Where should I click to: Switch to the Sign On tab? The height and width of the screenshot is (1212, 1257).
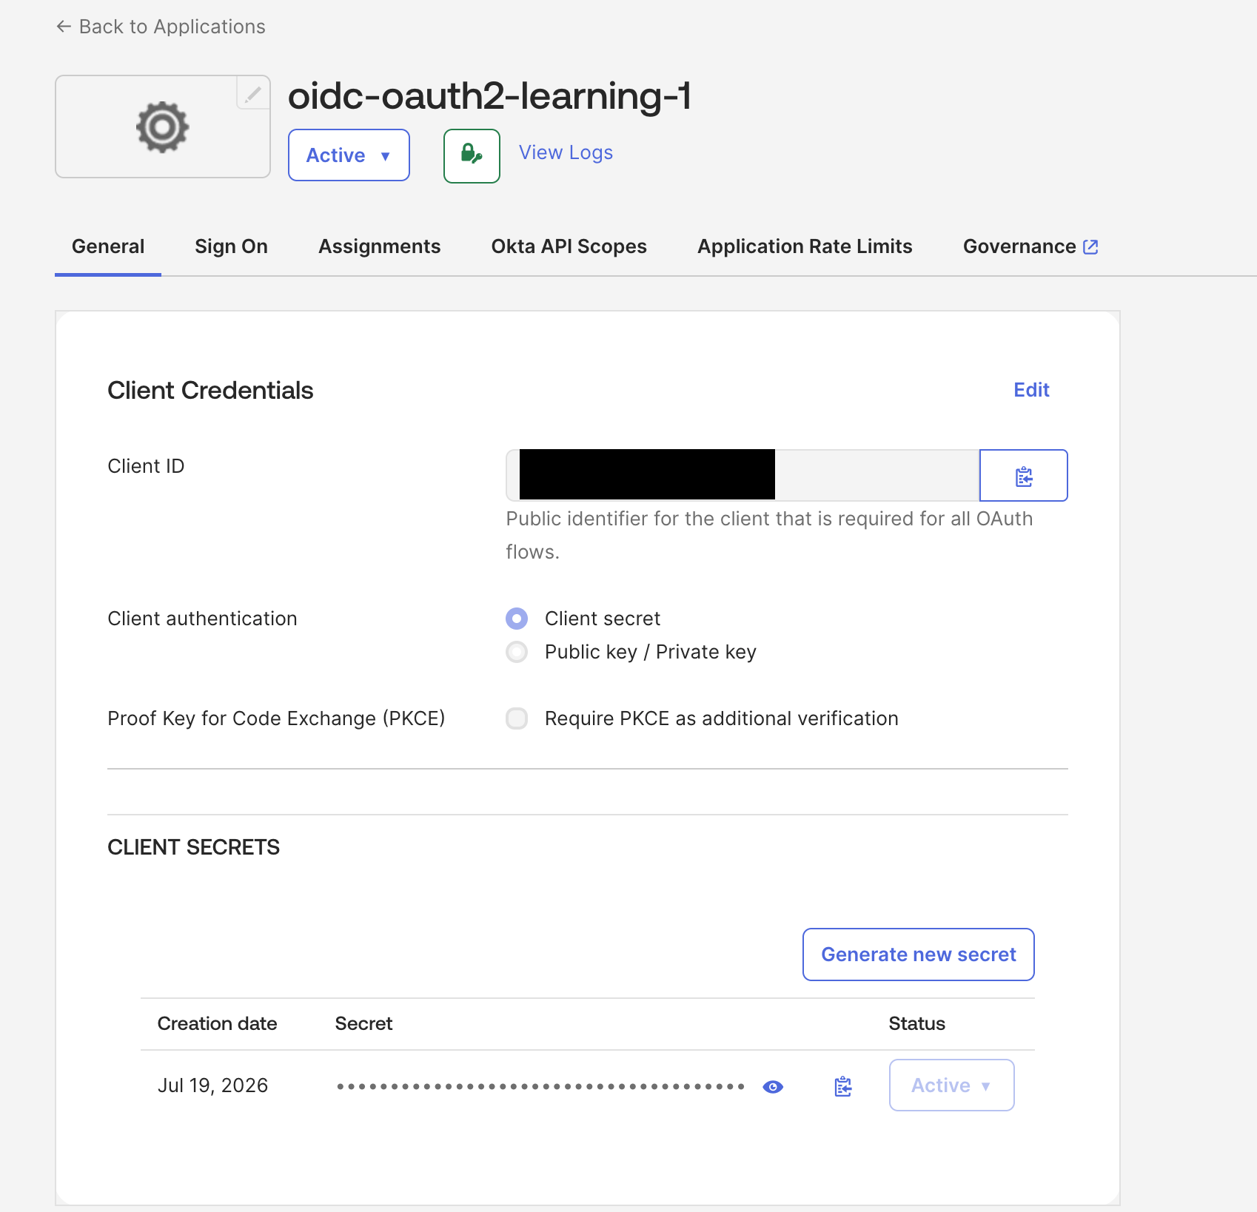231,246
